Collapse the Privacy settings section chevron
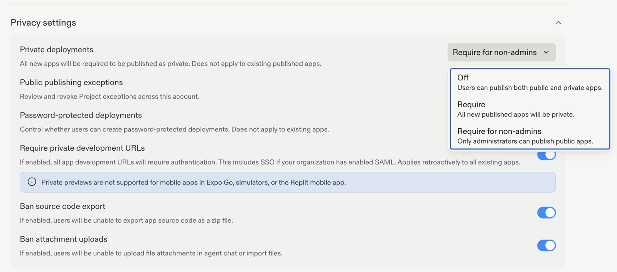The height and width of the screenshot is (272, 617). click(x=558, y=23)
